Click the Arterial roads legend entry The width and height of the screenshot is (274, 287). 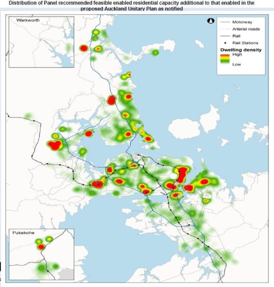(240, 29)
